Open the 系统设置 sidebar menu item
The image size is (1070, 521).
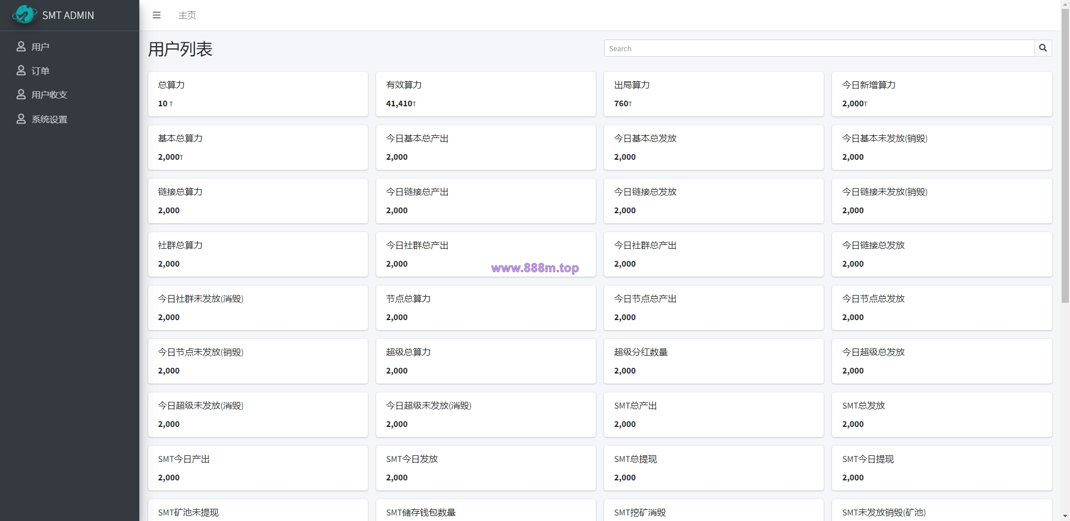[70, 119]
